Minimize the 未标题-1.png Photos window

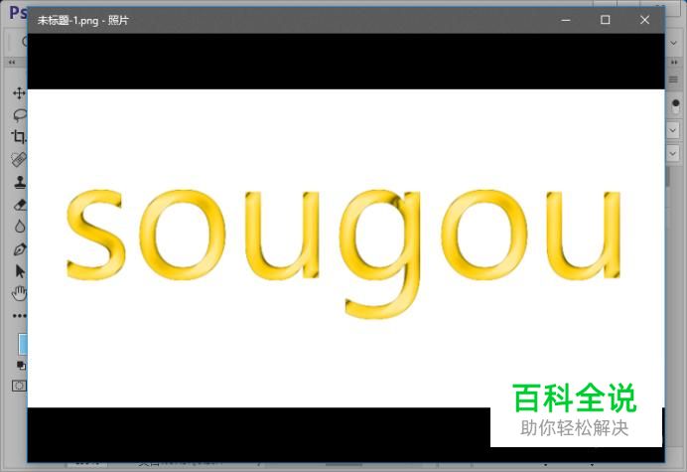566,20
